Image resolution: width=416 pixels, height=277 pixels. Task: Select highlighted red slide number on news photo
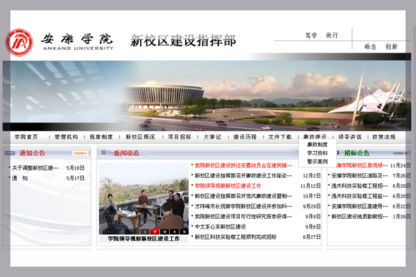(155, 231)
